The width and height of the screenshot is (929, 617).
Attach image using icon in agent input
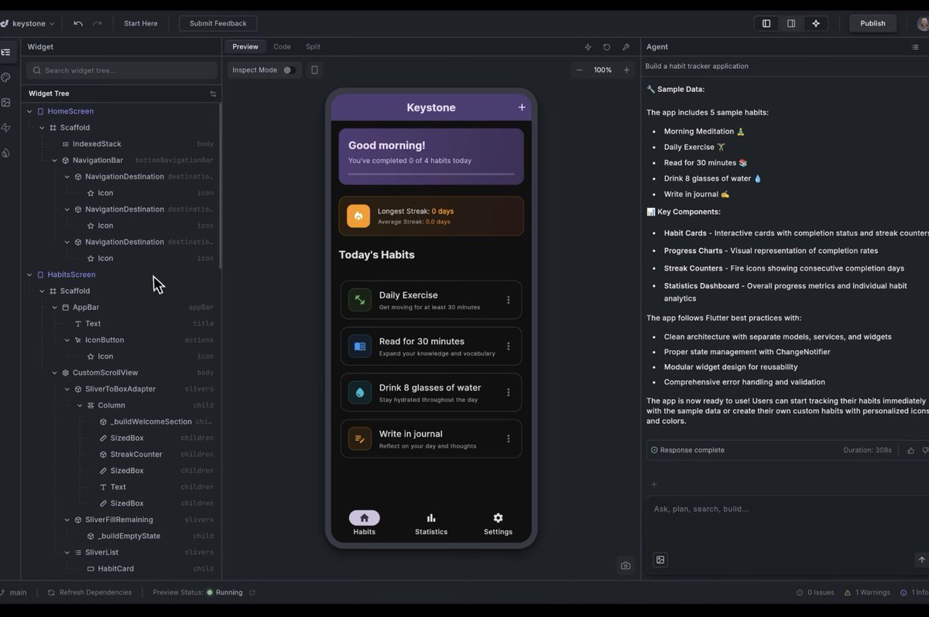[x=660, y=560]
